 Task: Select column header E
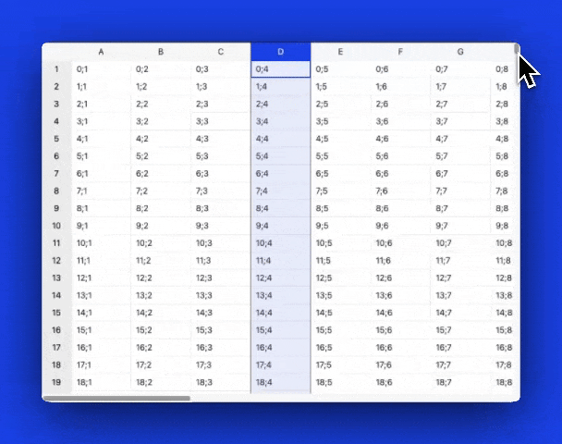[x=340, y=52]
